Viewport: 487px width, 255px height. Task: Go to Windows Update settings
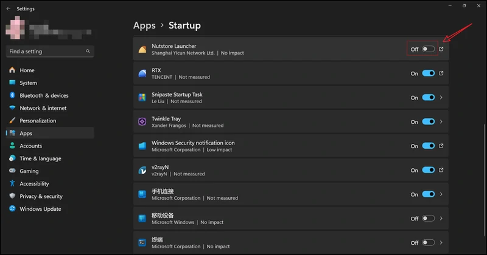click(40, 209)
